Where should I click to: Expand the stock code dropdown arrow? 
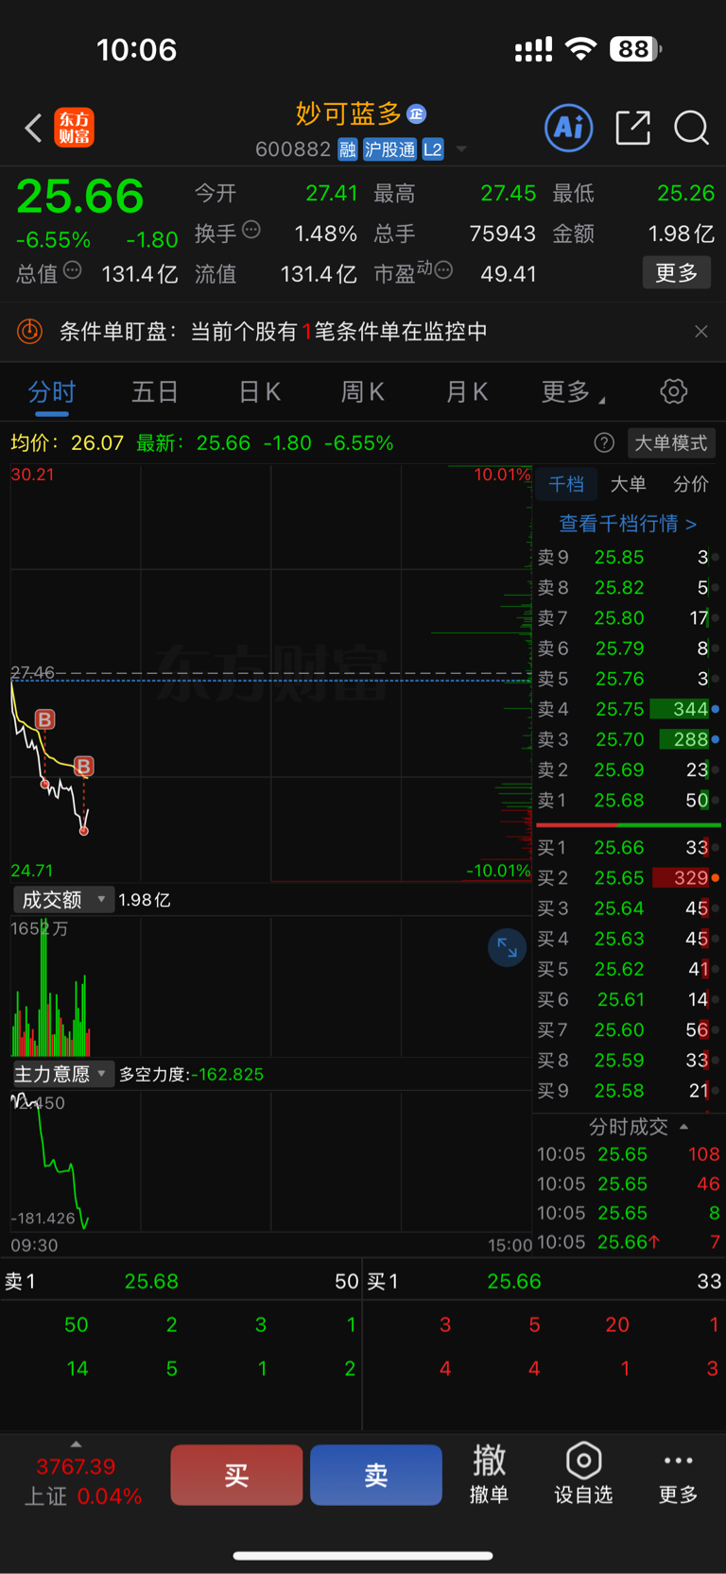[461, 149]
